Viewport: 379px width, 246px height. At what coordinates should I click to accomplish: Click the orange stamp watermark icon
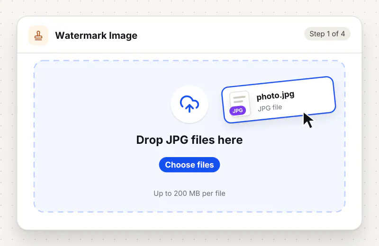tap(38, 35)
